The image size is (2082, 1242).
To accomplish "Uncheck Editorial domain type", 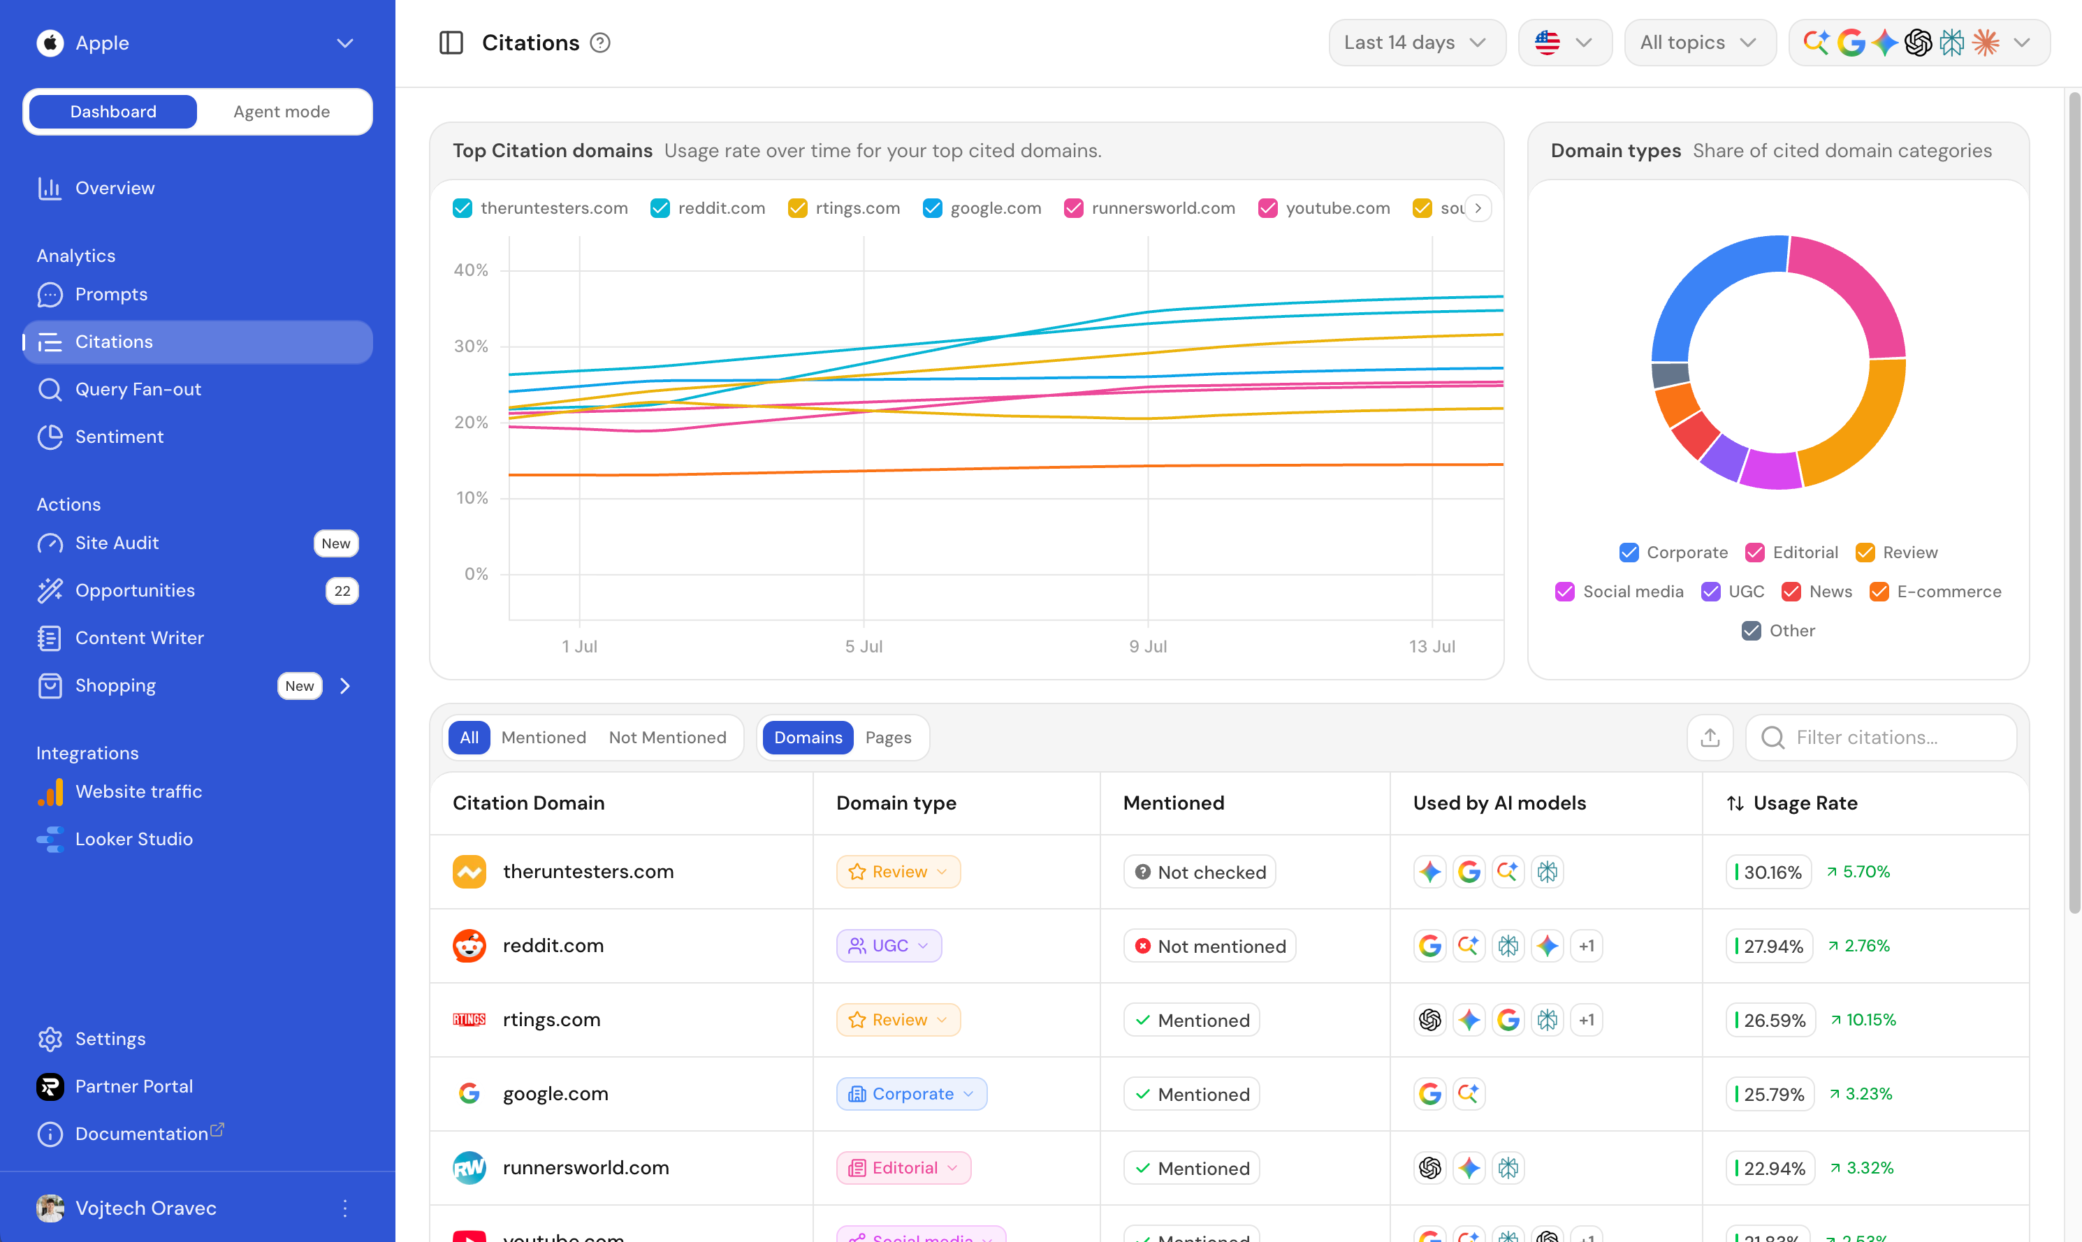I will point(1755,553).
